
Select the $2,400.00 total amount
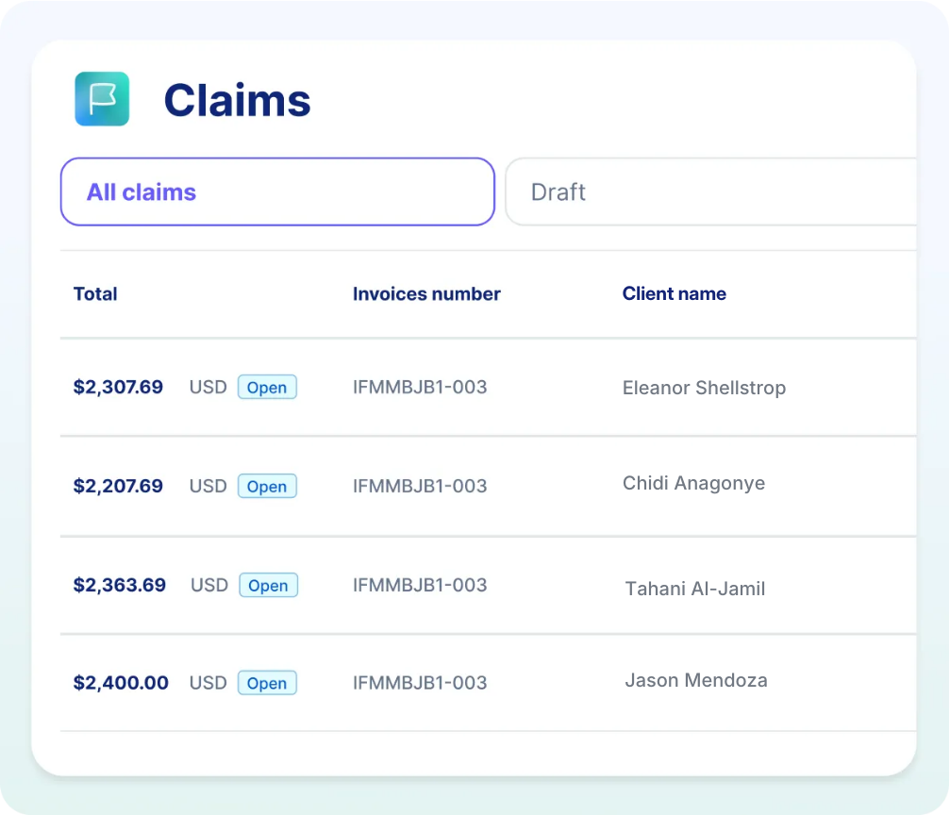point(121,683)
